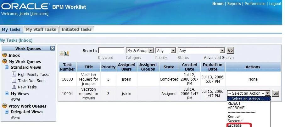Click the faded queue icon beside Search
This screenshot has width=285, height=127.
[62, 53]
